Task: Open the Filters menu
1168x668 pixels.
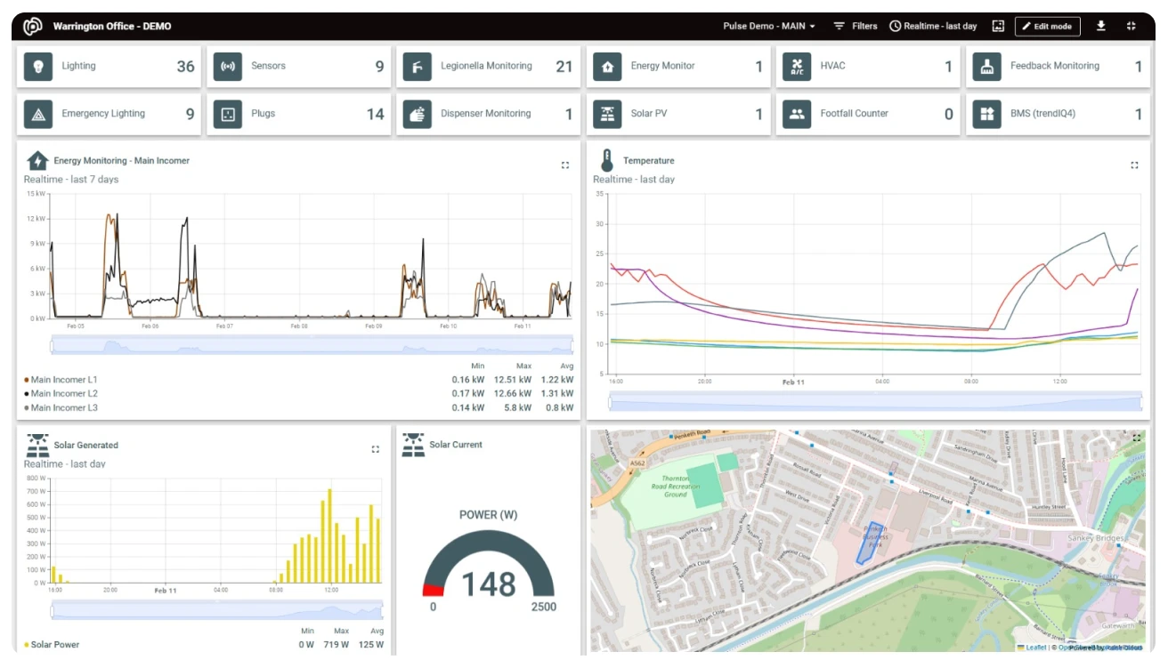Action: coord(856,26)
